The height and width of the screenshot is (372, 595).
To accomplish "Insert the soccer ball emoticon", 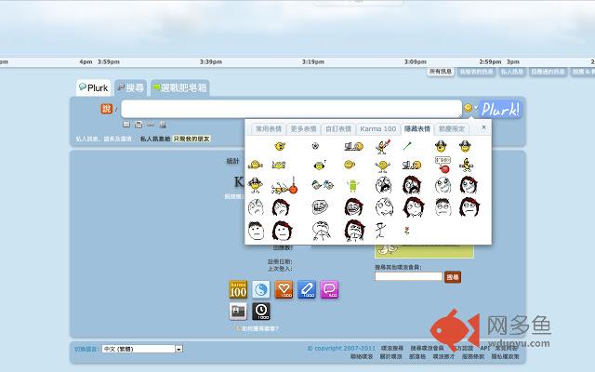I will coord(315,146).
